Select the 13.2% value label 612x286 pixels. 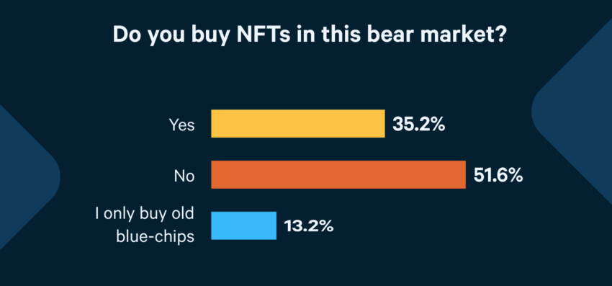point(309,225)
